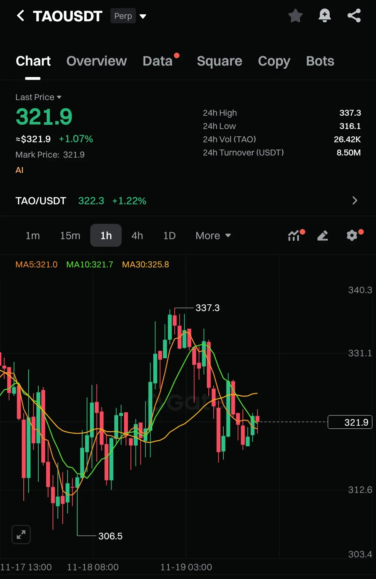This screenshot has height=579, width=376.
Task: Open the More timeframes dropdown
Action: pos(213,236)
